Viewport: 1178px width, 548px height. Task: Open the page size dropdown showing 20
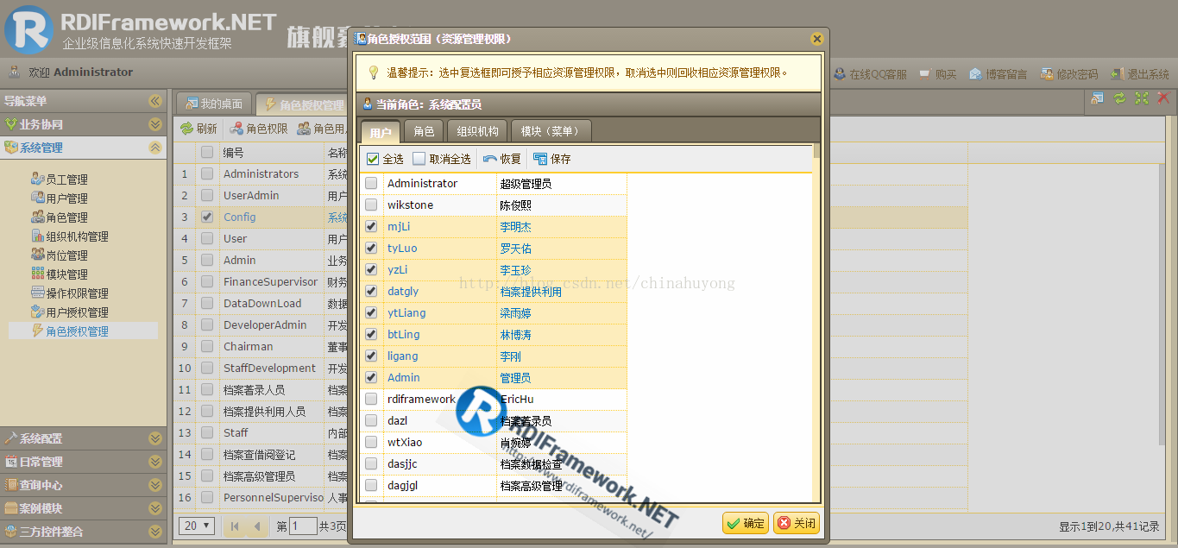pos(197,526)
